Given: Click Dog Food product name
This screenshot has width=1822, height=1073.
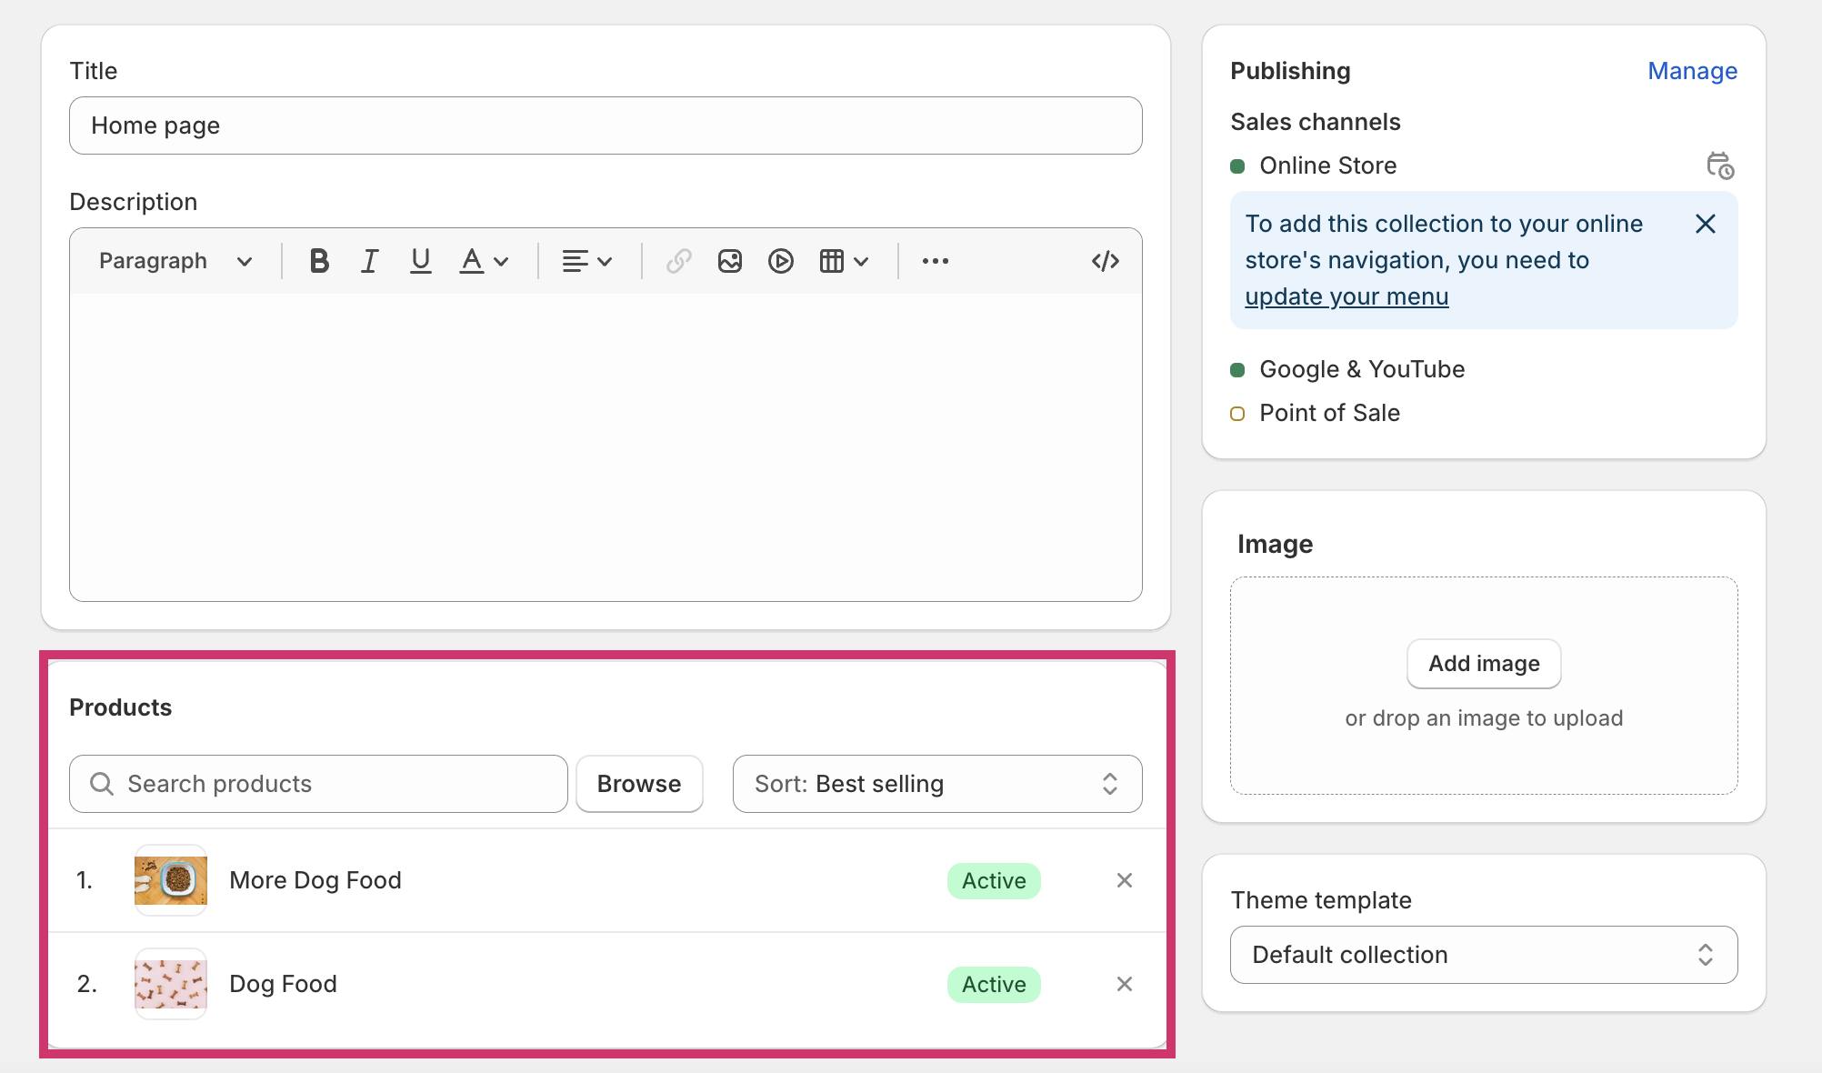Looking at the screenshot, I should [x=283, y=984].
